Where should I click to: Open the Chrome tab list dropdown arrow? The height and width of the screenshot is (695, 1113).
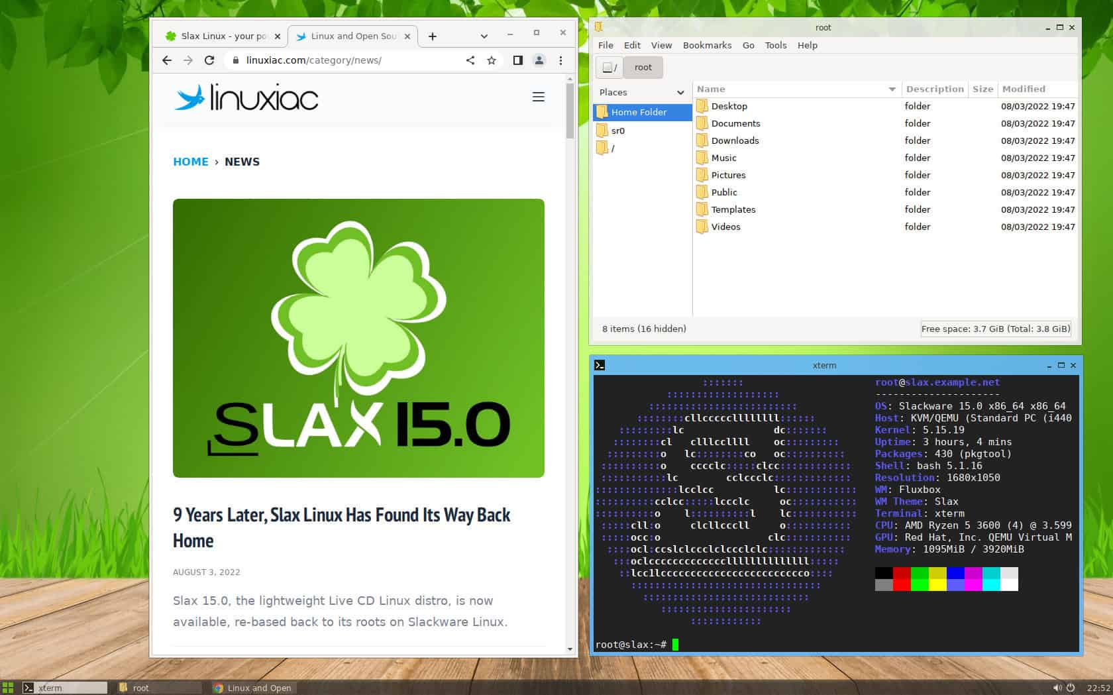[x=483, y=36]
